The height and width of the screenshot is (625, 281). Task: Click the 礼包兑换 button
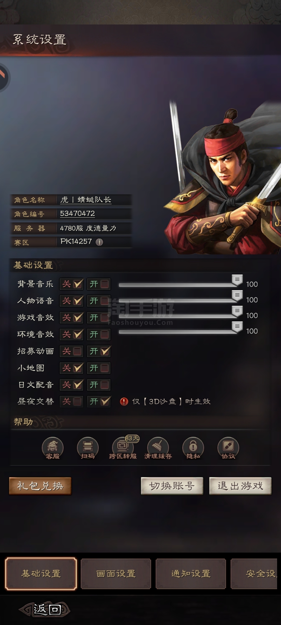tap(40, 486)
